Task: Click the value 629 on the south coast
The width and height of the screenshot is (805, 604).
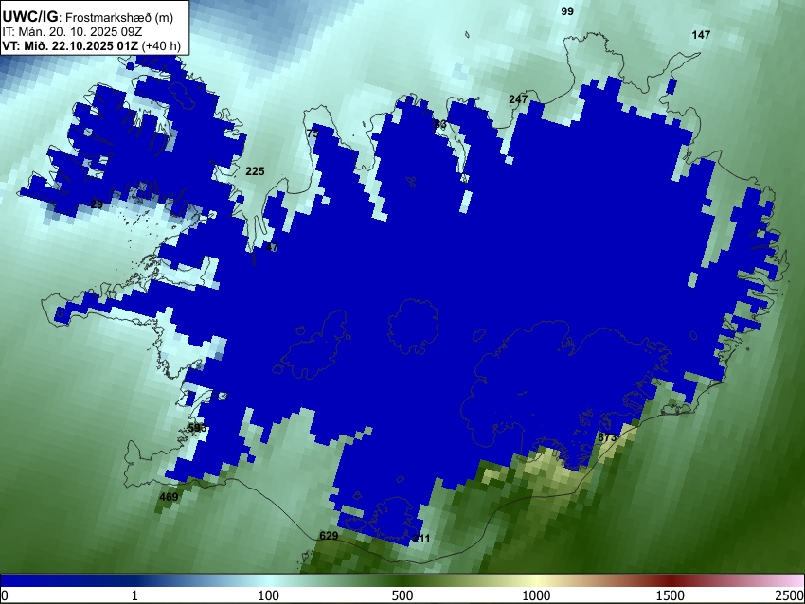Action: click(x=329, y=536)
